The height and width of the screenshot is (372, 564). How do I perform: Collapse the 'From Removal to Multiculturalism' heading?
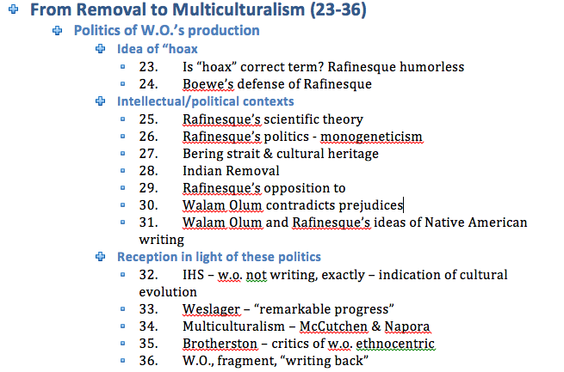pos(13,9)
